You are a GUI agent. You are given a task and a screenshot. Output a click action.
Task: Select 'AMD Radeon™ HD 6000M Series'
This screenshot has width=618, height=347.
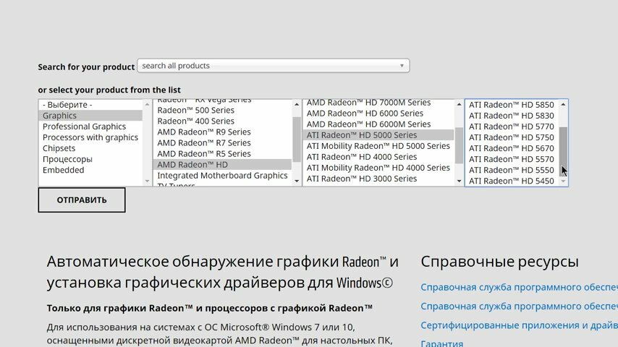pos(378,124)
